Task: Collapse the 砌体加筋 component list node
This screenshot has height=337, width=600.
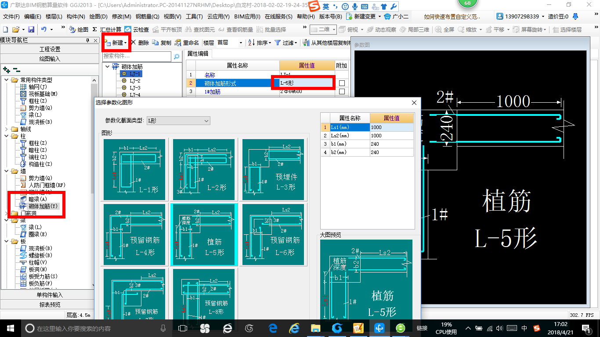Action: [x=108, y=67]
